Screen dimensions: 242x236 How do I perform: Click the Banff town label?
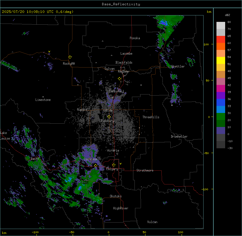point(35,159)
